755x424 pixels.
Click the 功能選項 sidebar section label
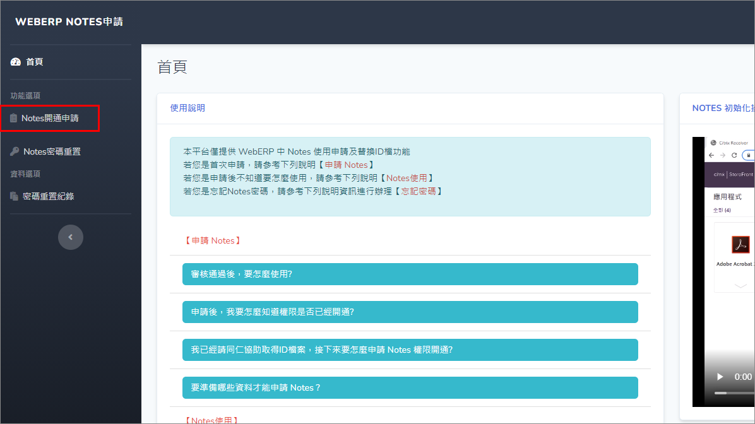click(x=25, y=95)
